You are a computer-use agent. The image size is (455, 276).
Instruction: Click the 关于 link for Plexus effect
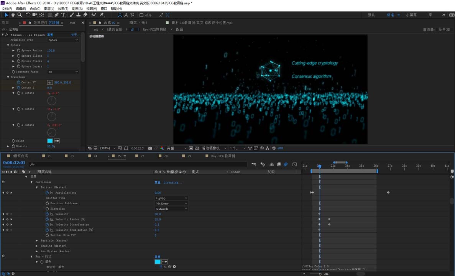click(x=74, y=35)
